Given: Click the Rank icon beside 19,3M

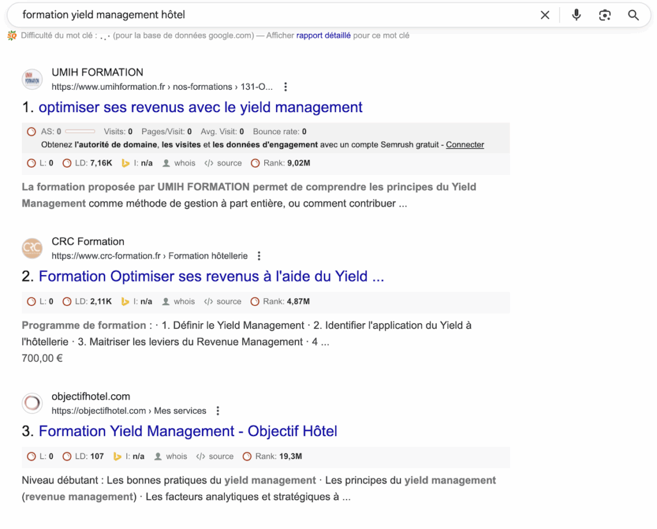Looking at the screenshot, I should click(247, 457).
